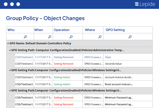159x112 pixels.
Task: Collapse the Administrative Temp... setting path group
Action: [x=10, y=50]
